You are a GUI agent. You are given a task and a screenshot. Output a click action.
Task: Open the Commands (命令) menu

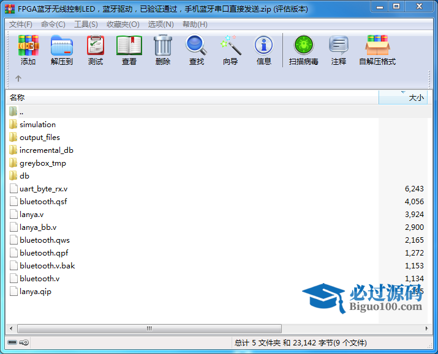pyautogui.click(x=53, y=24)
